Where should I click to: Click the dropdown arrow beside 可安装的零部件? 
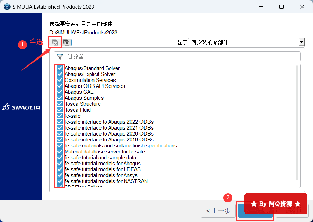(301, 42)
